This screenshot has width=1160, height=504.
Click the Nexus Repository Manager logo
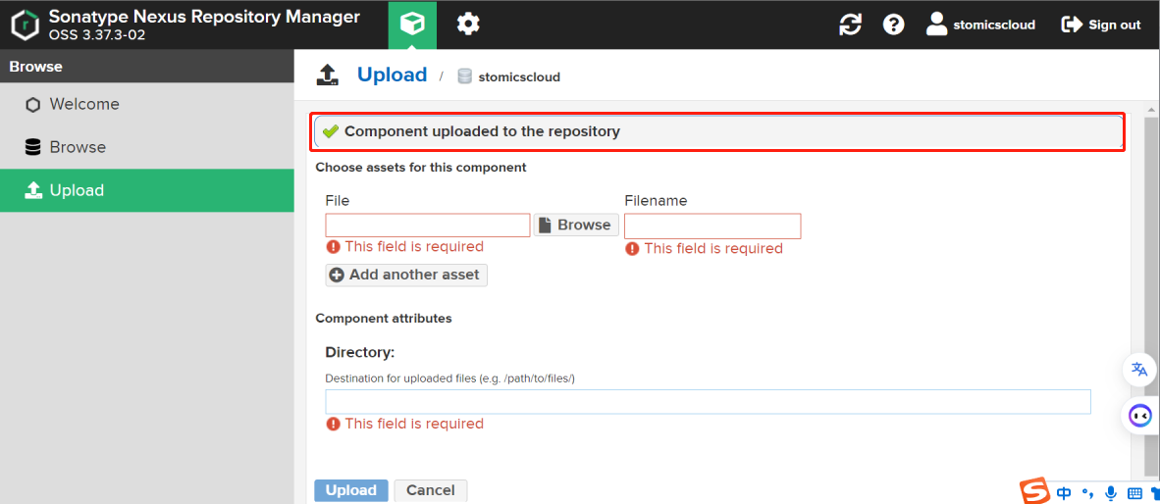pos(25,25)
